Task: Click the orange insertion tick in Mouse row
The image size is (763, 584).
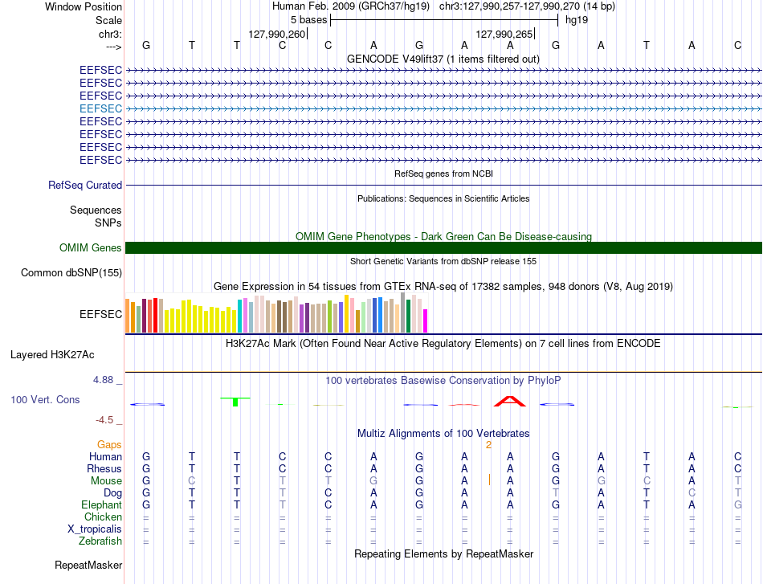Action: coord(489,480)
